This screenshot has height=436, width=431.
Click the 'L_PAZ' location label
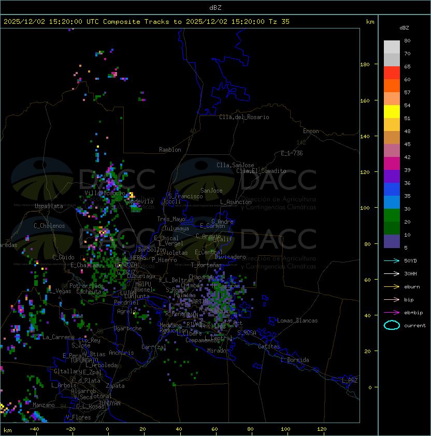[x=350, y=381]
